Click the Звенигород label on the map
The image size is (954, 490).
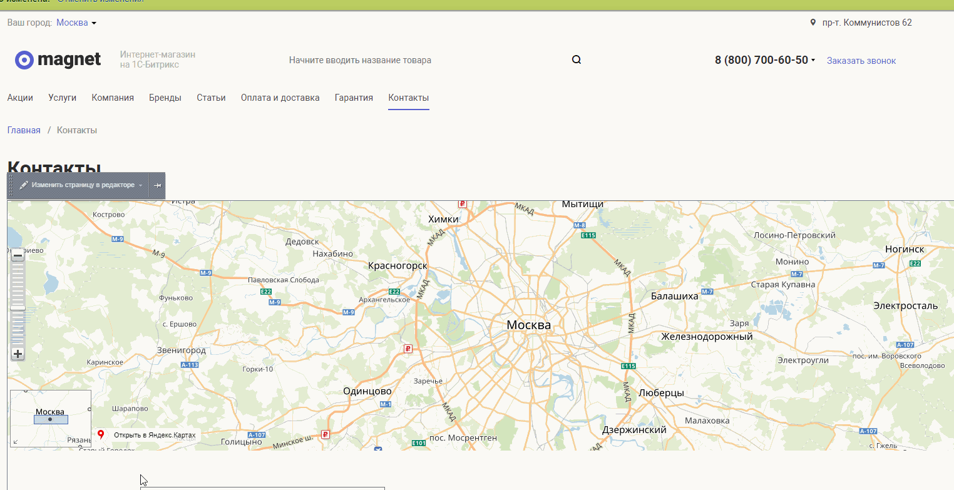coord(182,350)
